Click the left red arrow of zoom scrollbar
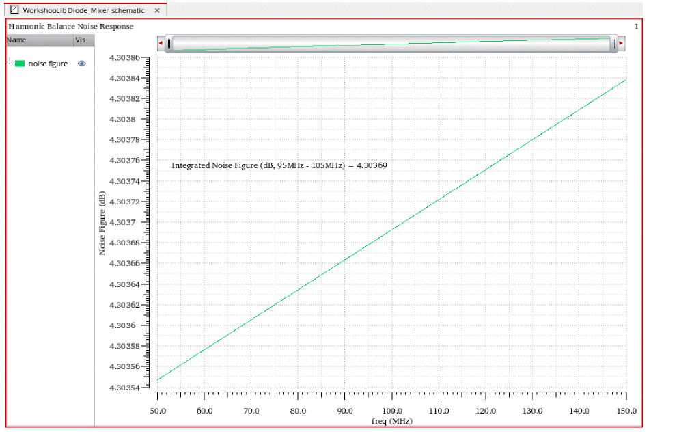692x432 pixels. click(x=161, y=44)
